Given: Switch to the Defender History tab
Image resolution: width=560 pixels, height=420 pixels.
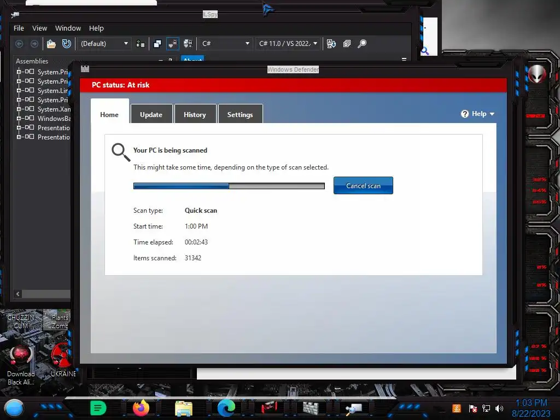Looking at the screenshot, I should 195,115.
